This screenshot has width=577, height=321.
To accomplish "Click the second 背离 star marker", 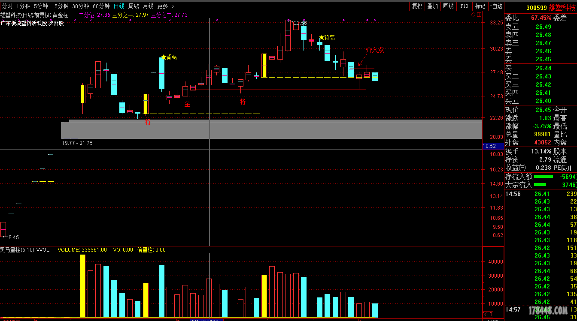I will pos(322,37).
